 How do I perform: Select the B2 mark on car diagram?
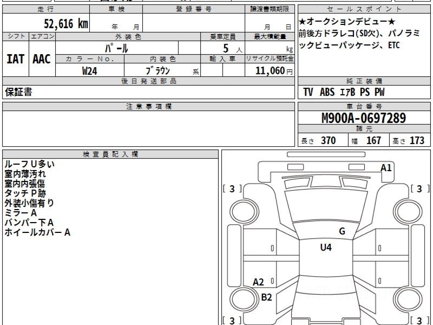(267, 297)
